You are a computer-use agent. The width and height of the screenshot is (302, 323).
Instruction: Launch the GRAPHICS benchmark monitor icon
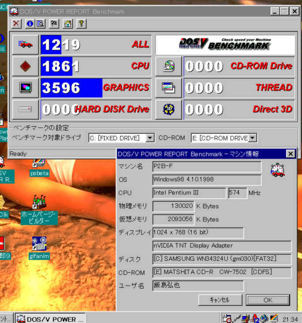coord(25,88)
